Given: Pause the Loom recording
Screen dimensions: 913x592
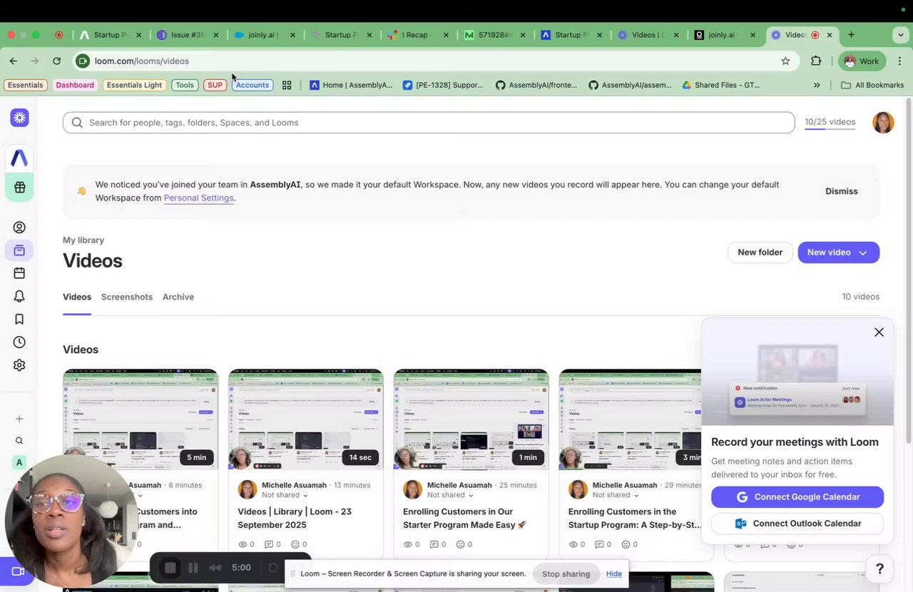Looking at the screenshot, I should pyautogui.click(x=193, y=568).
